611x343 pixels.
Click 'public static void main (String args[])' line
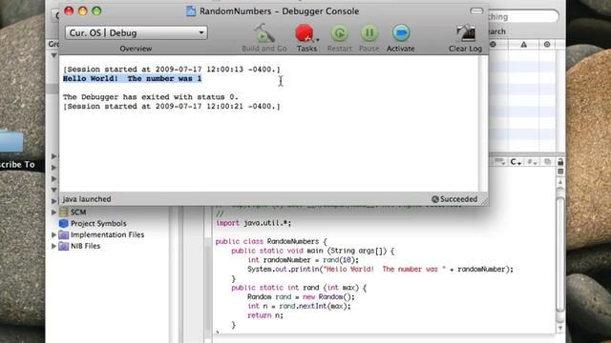click(313, 251)
